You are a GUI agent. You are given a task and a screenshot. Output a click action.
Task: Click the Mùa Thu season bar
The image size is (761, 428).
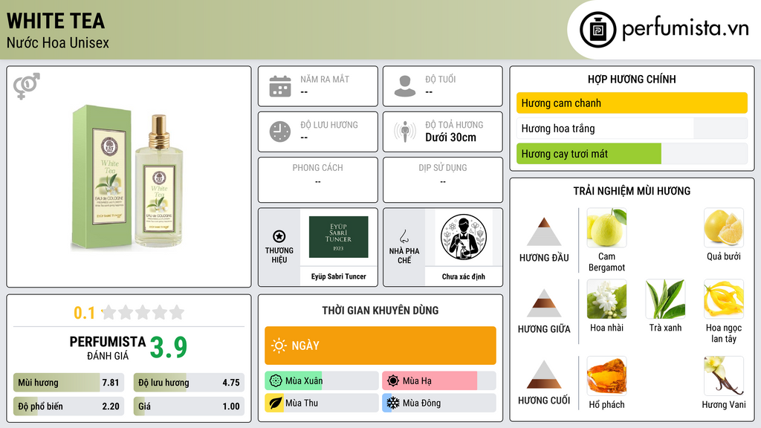click(x=322, y=403)
